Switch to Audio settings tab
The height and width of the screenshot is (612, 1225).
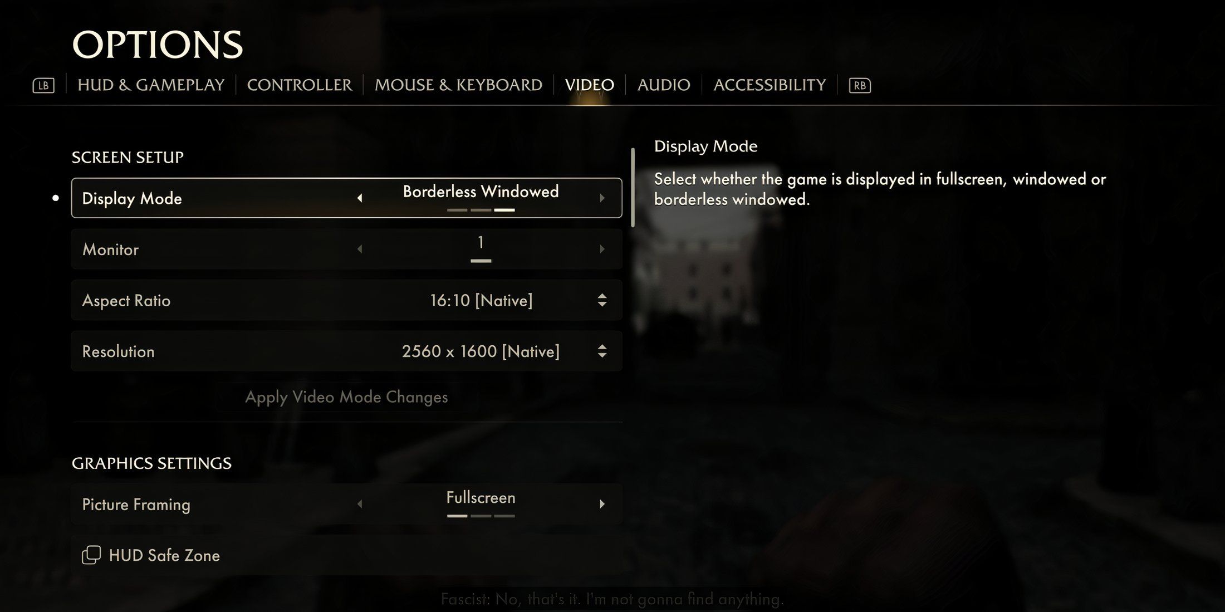[x=663, y=84]
